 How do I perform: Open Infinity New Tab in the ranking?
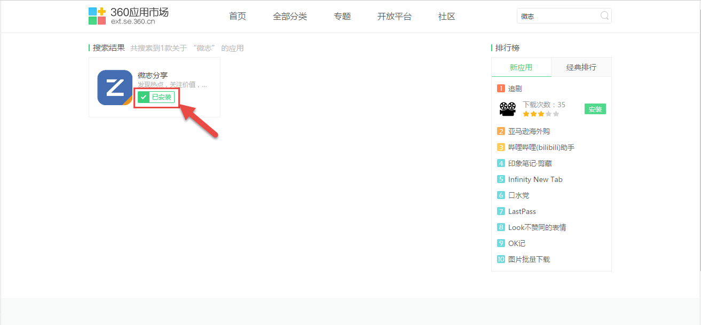(535, 179)
